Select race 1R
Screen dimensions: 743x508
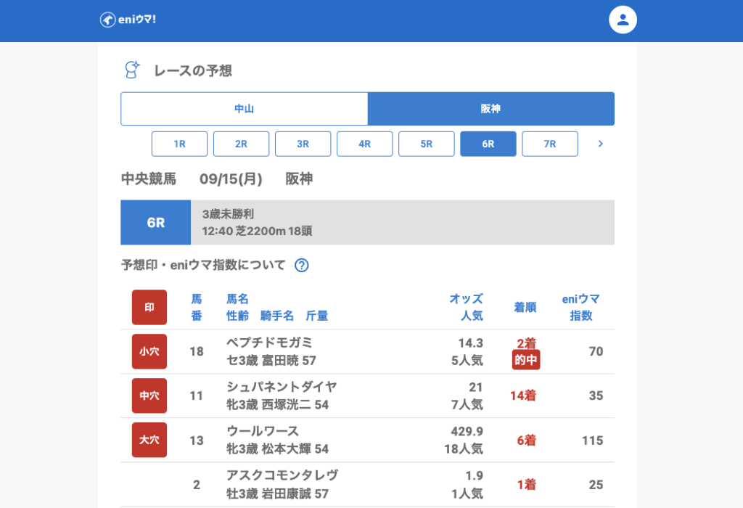pos(179,144)
